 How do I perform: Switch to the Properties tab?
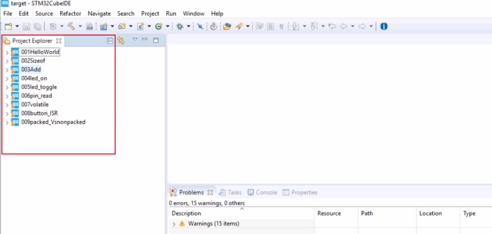(x=300, y=193)
